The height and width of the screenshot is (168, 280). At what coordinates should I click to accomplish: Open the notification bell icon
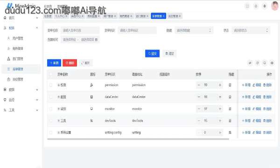tap(256, 6)
